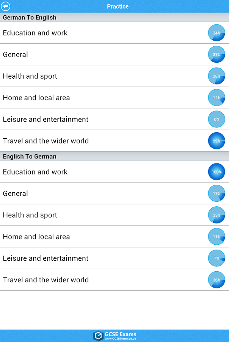The image size is (229, 342).
Task: Tap the 28% progress pie icon
Action: tap(216, 76)
